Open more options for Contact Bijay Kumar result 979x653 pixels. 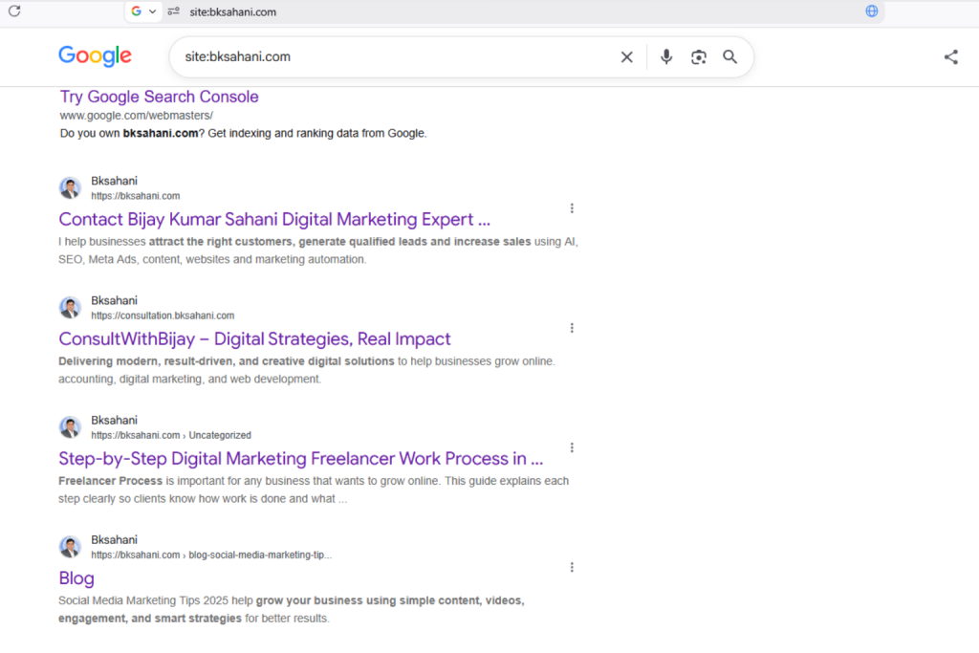coord(572,208)
